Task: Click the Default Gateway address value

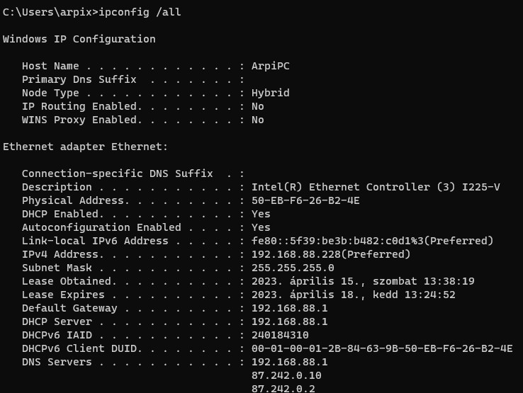Action: click(289, 308)
